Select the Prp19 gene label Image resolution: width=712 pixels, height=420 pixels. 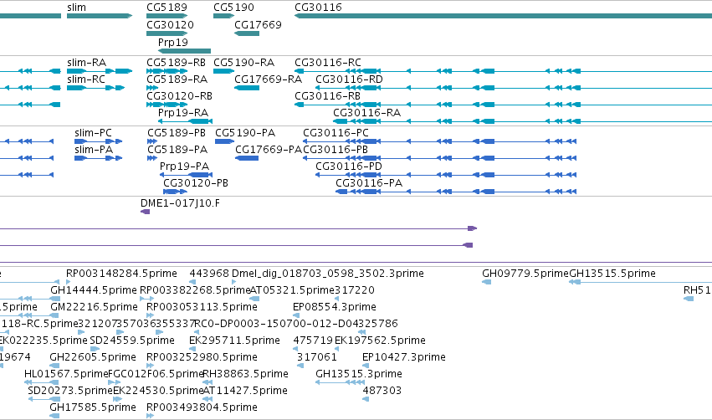coord(173,42)
